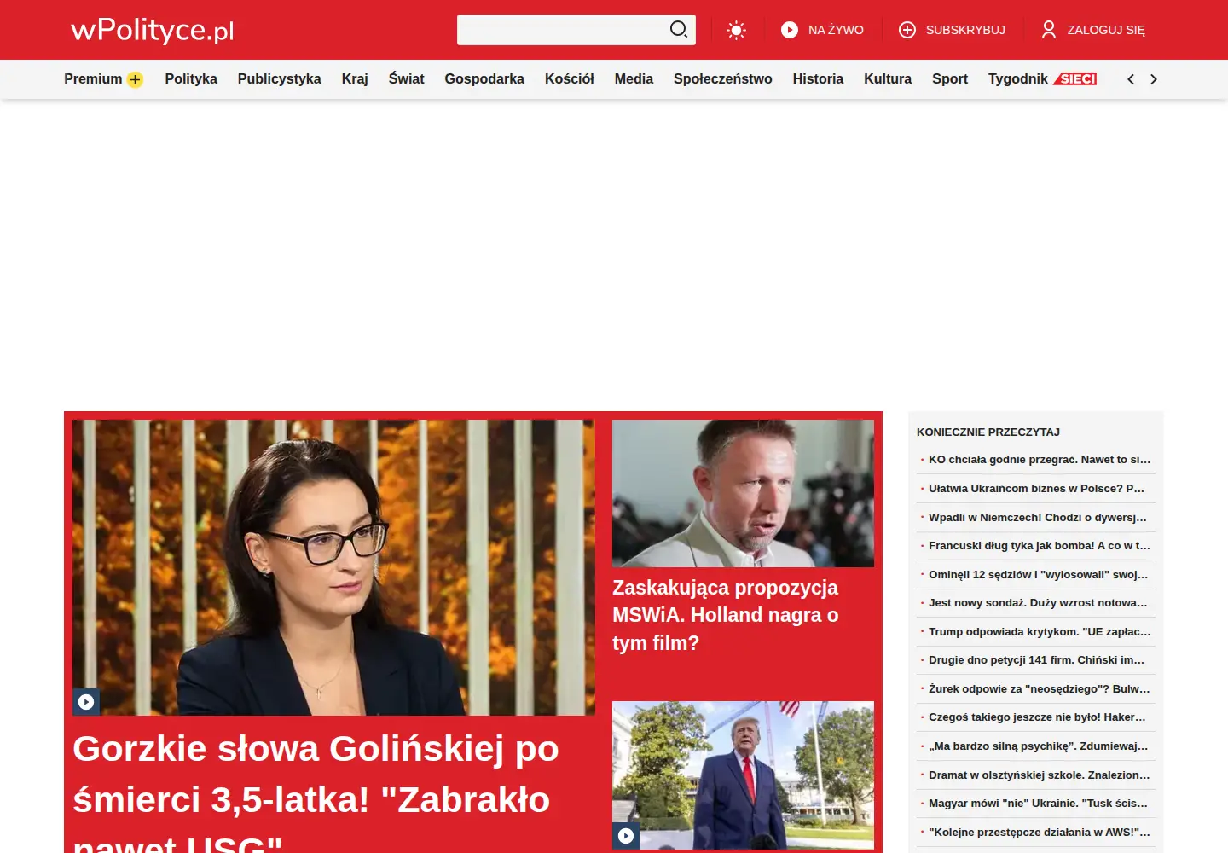Open the MSWiA article photo thumbnail
1228x853 pixels.
tap(743, 493)
